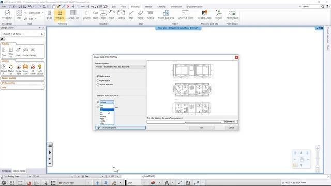This screenshot has width=331, height=186.
Task: Select the Terrain tool
Action: point(219,15)
